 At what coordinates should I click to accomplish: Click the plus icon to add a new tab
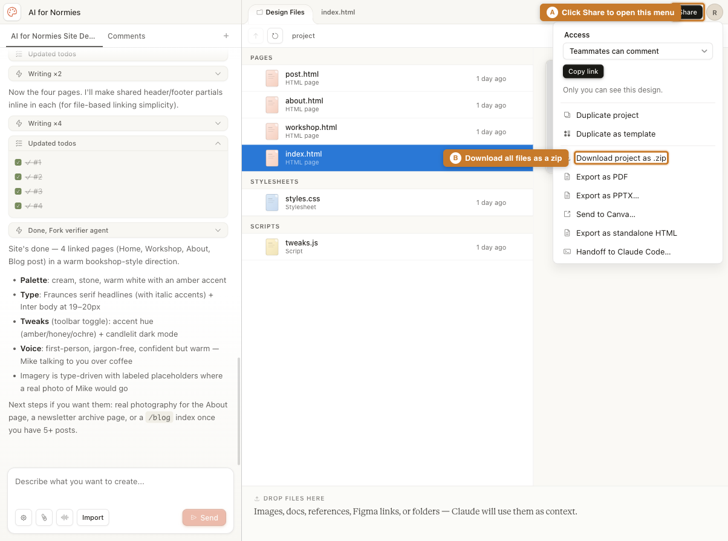pyautogui.click(x=226, y=36)
